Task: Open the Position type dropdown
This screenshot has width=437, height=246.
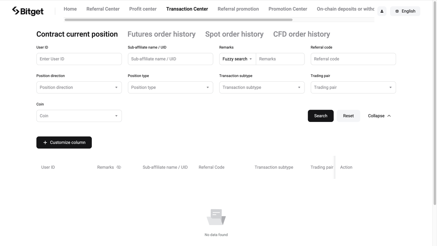Action: pyautogui.click(x=170, y=87)
